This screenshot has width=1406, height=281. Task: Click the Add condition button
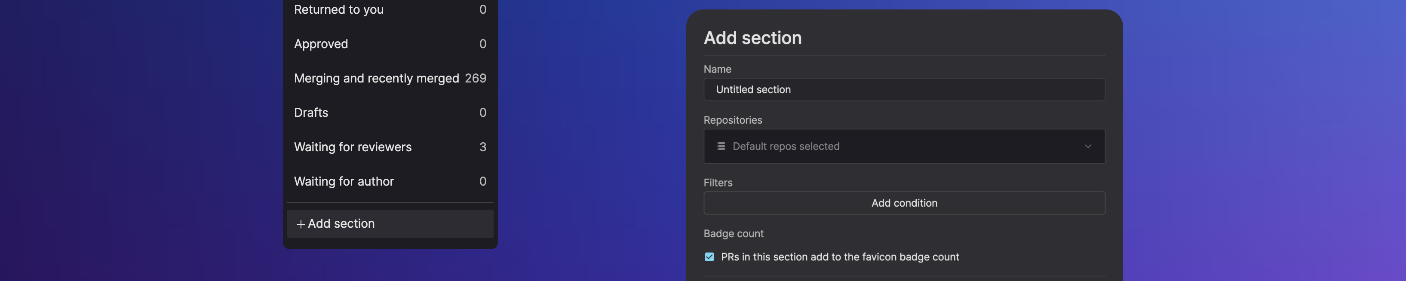pyautogui.click(x=904, y=203)
